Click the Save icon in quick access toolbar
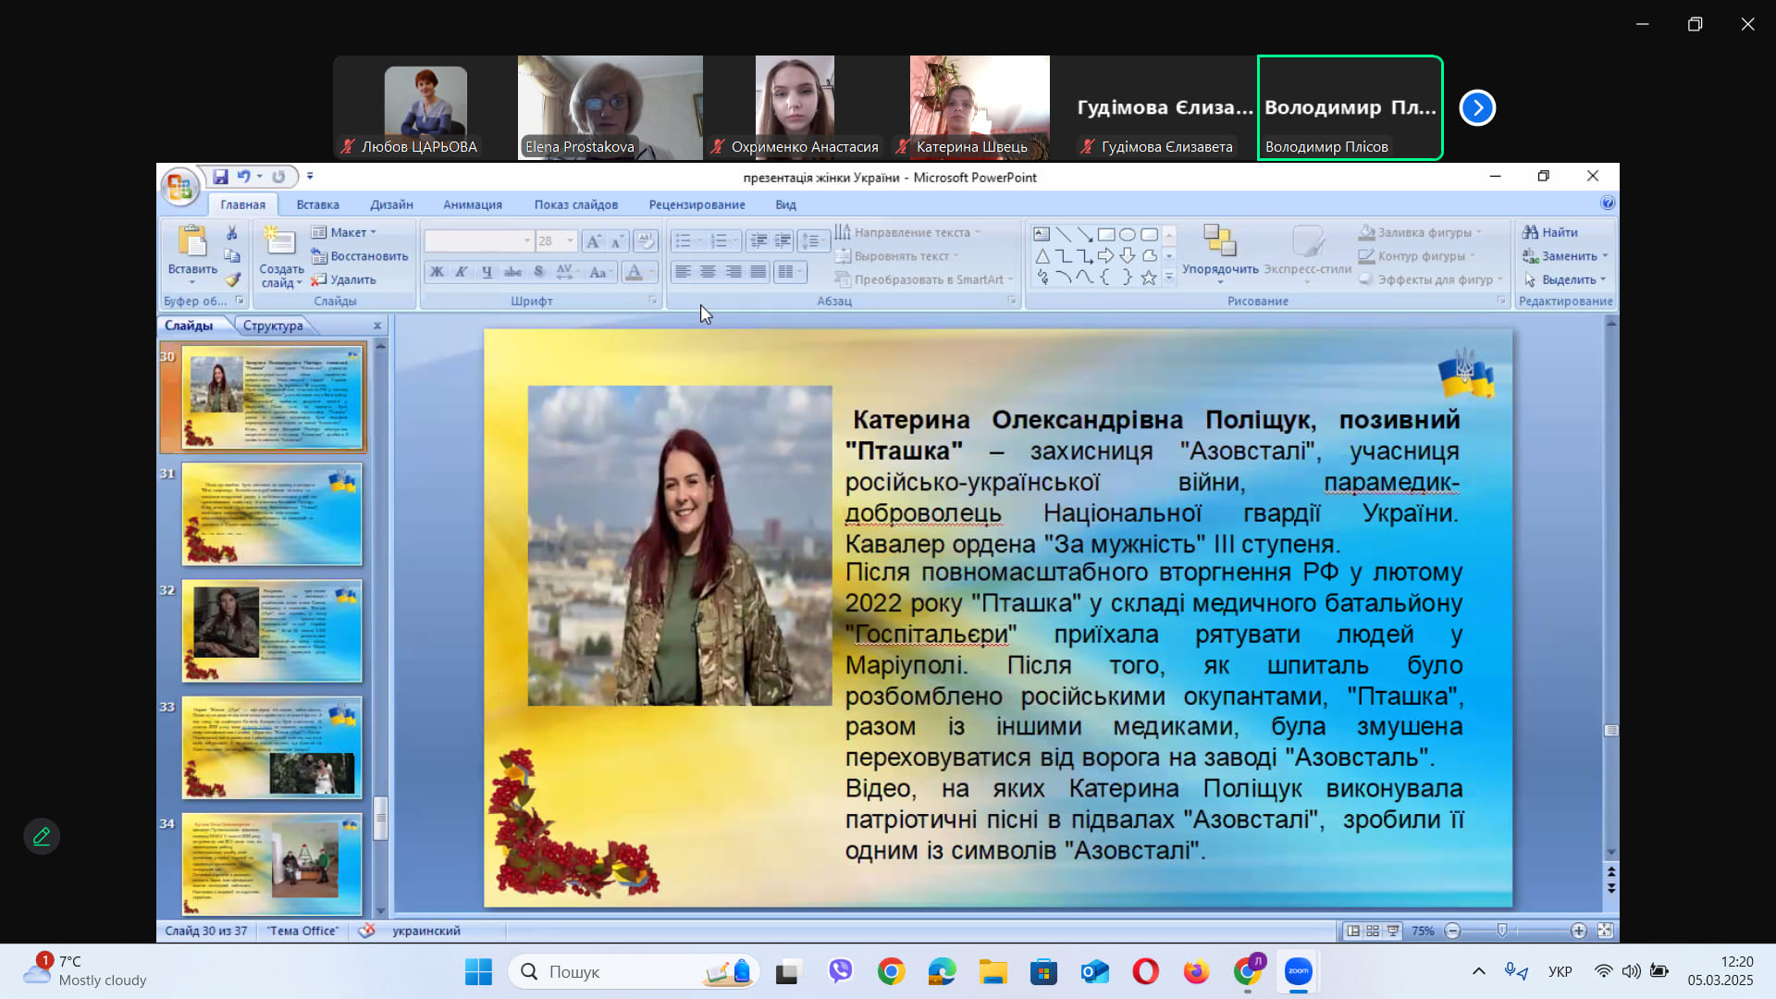 220,177
